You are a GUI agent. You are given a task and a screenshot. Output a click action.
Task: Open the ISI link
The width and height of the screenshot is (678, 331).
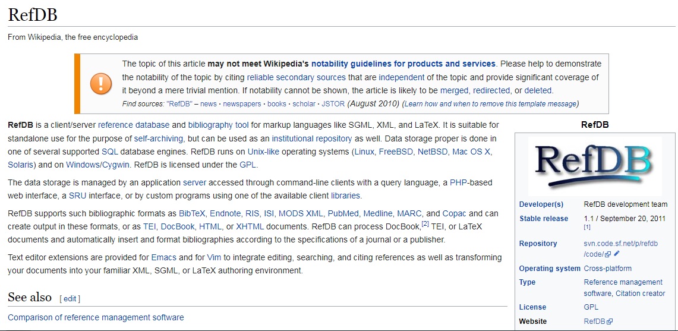click(x=269, y=214)
